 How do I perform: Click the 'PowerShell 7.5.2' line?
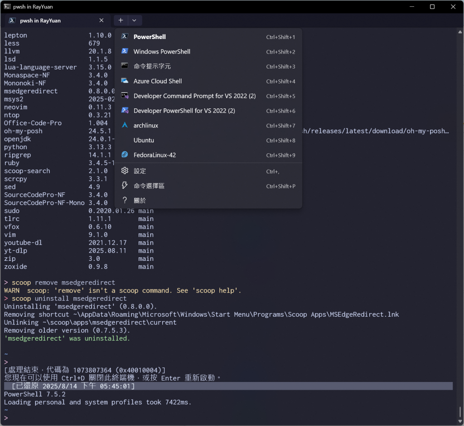34,394
